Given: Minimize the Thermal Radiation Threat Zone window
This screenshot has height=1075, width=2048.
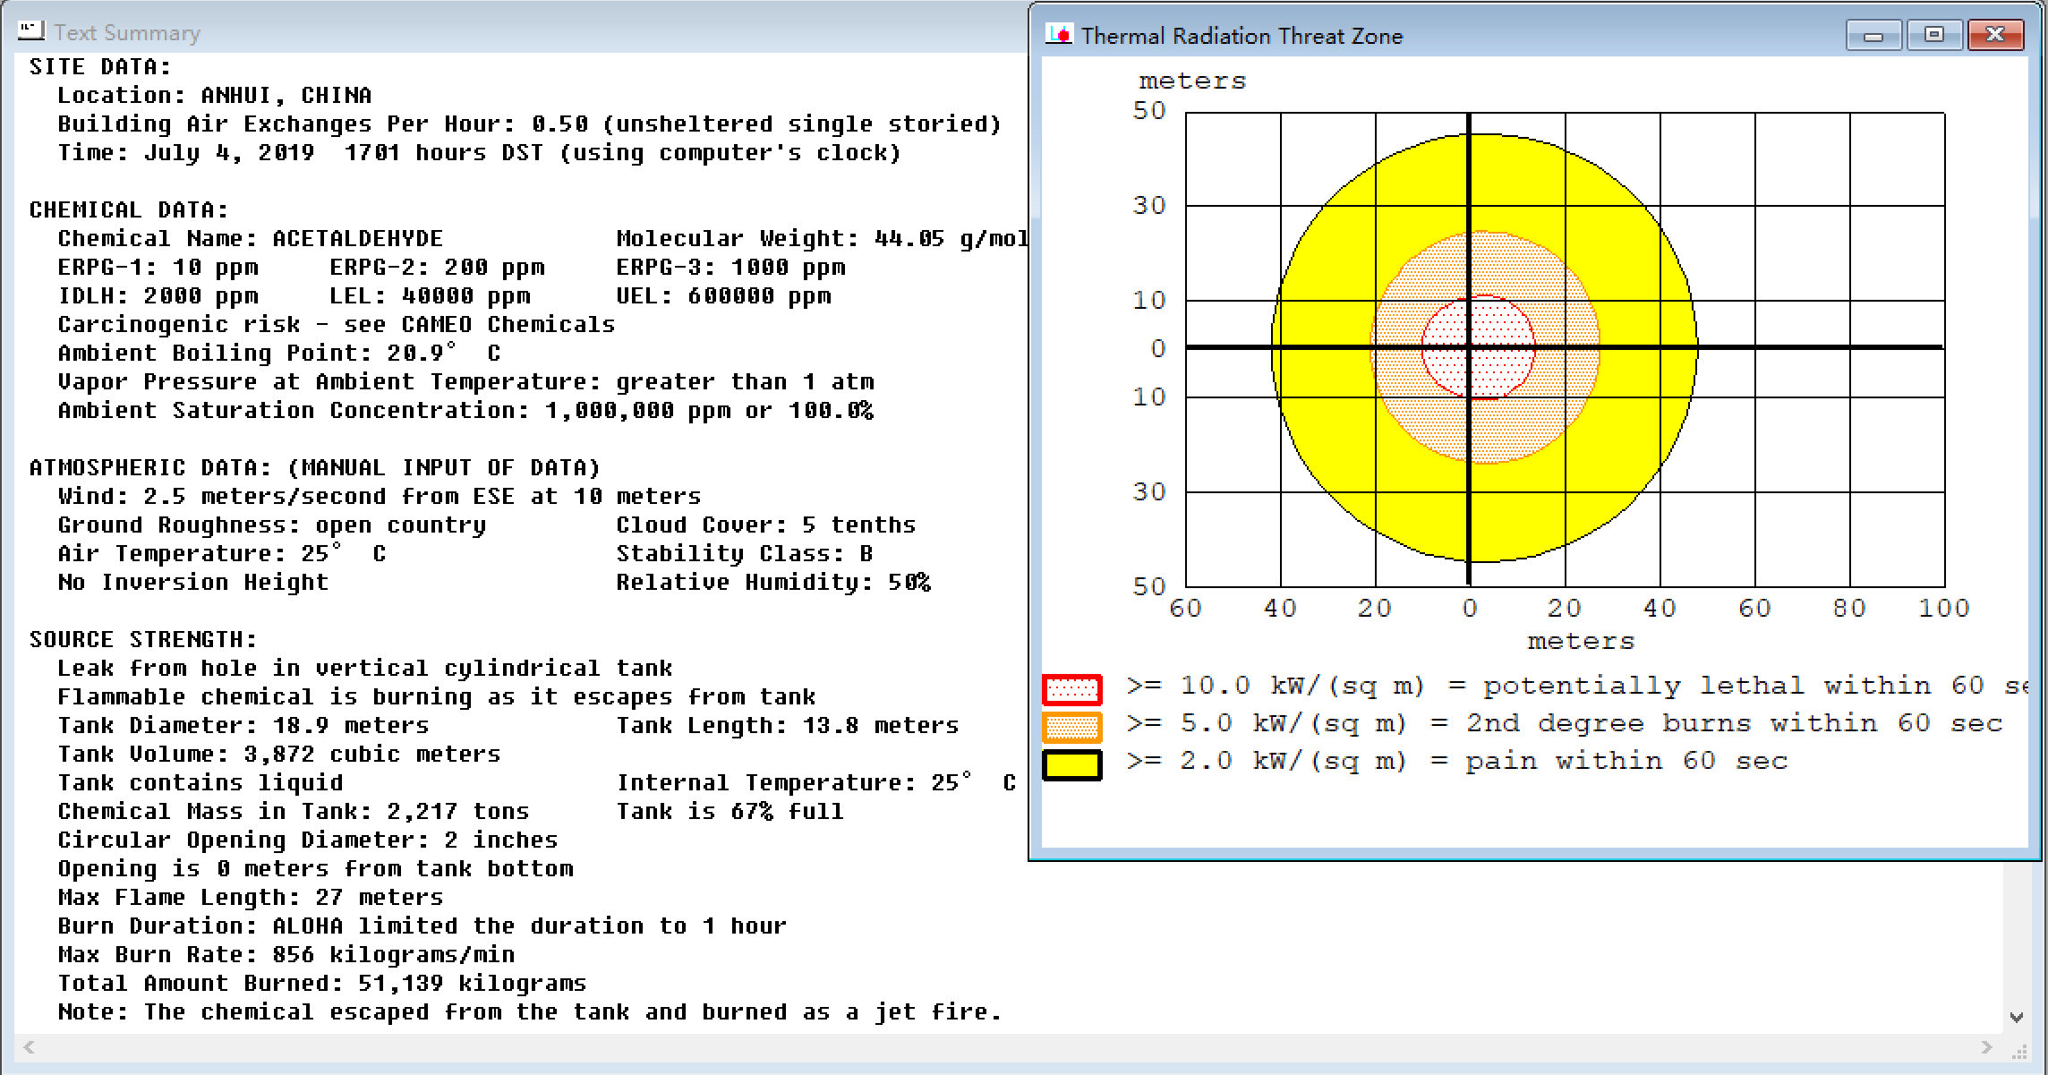Looking at the screenshot, I should (x=1873, y=36).
